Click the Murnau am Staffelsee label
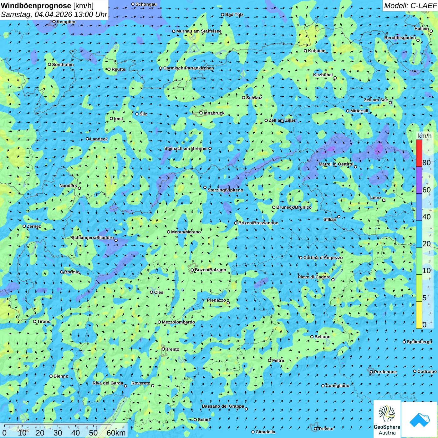438x438 pixels. click(x=199, y=31)
